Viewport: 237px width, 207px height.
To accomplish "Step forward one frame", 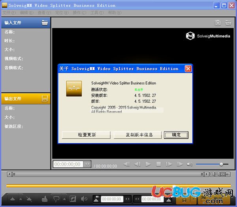I will click(x=169, y=164).
